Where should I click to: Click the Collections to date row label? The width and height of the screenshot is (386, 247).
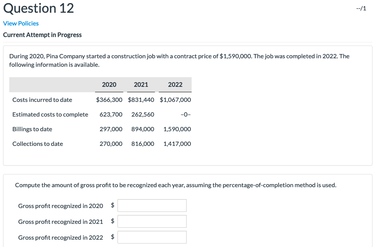pyautogui.click(x=37, y=144)
